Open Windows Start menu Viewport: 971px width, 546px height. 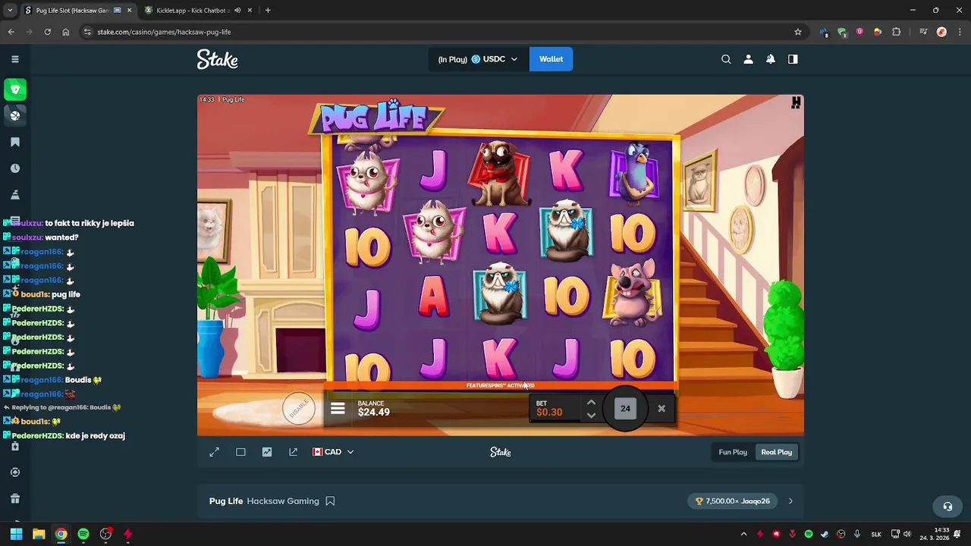tap(16, 534)
